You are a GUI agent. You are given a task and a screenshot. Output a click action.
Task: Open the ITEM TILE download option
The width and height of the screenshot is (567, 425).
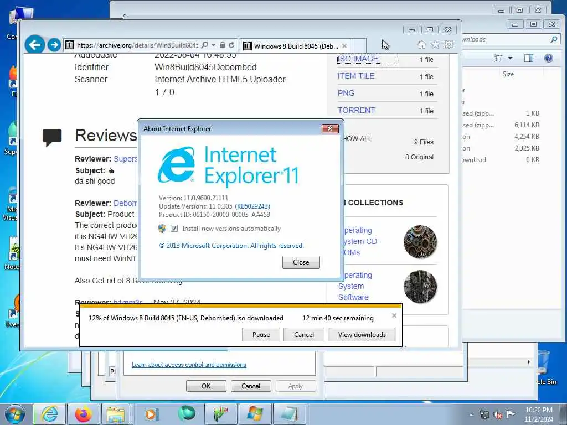pos(356,76)
